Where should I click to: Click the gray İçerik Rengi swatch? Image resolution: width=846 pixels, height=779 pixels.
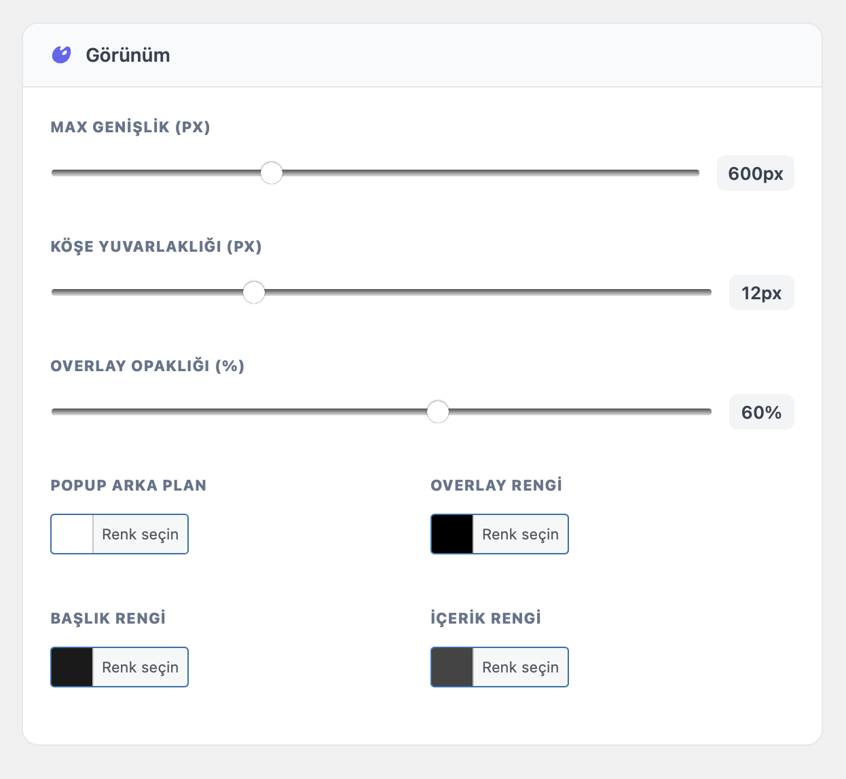[452, 667]
